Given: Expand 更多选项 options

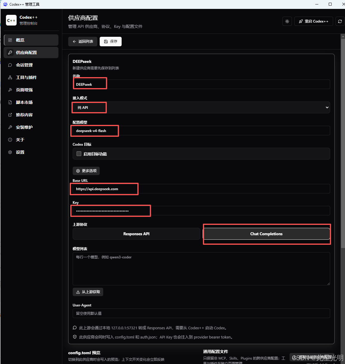Looking at the screenshot, I should 86,171.
